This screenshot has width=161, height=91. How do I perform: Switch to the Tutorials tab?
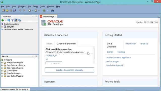[144, 44]
